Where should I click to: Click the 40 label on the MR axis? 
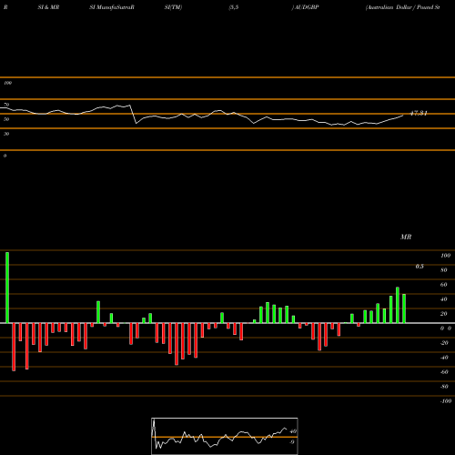[x=444, y=299]
